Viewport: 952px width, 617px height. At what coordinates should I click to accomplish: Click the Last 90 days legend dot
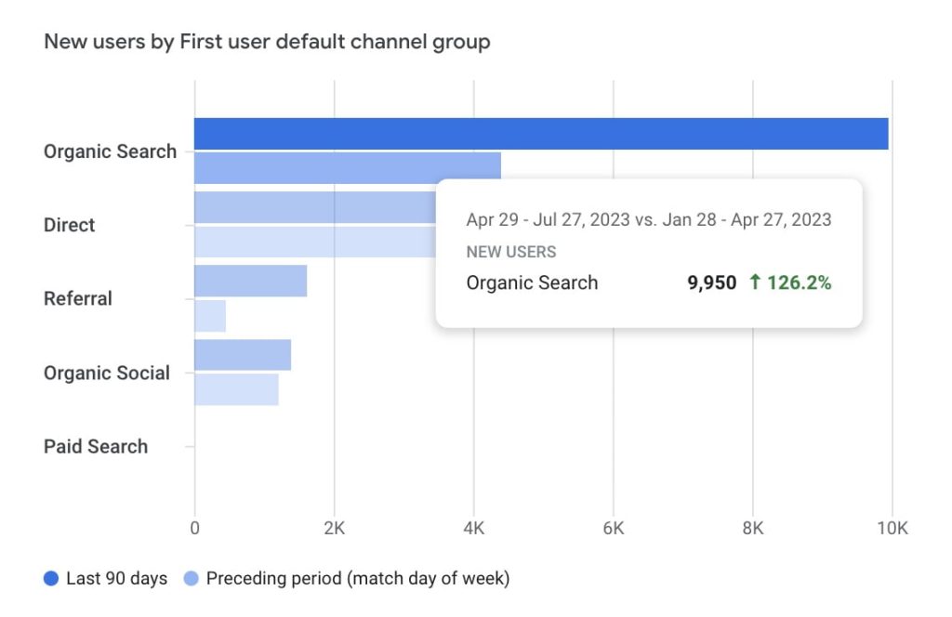tap(51, 578)
